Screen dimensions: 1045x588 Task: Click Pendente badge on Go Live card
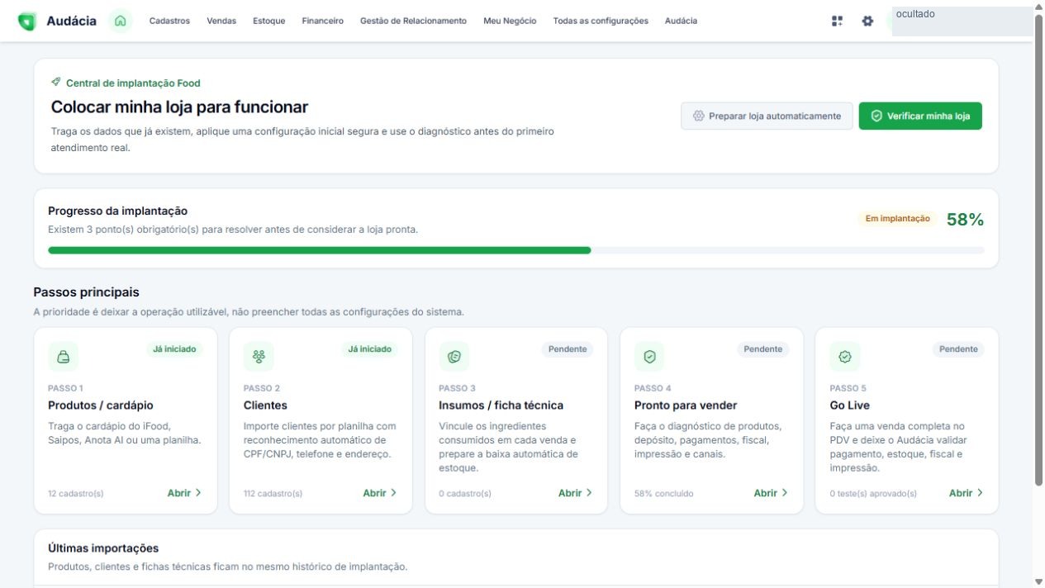point(958,349)
